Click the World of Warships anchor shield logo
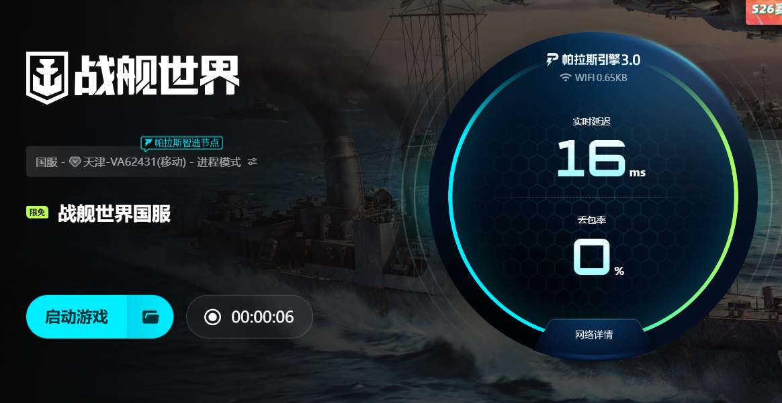The width and height of the screenshot is (782, 403). (x=47, y=78)
